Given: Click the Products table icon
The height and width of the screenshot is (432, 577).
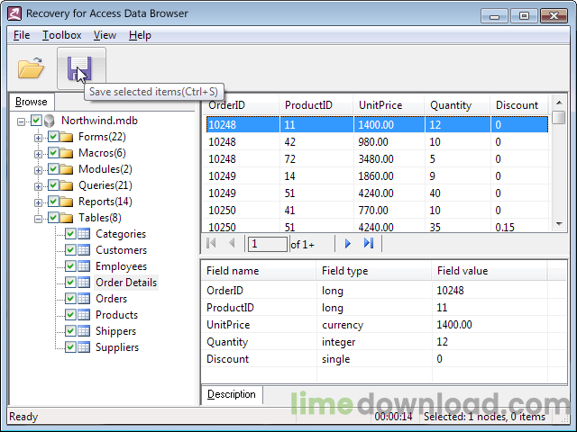Looking at the screenshot, I should [x=84, y=315].
